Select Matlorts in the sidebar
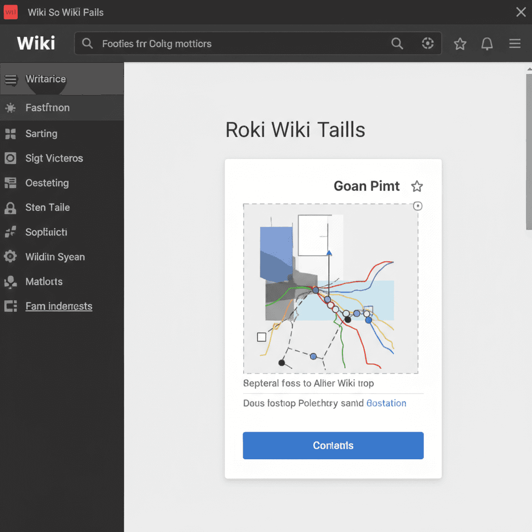The height and width of the screenshot is (532, 532). pos(44,282)
